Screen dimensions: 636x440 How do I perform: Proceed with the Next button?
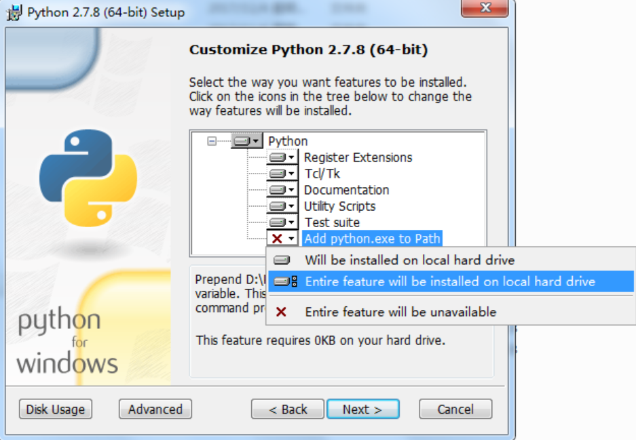click(363, 409)
